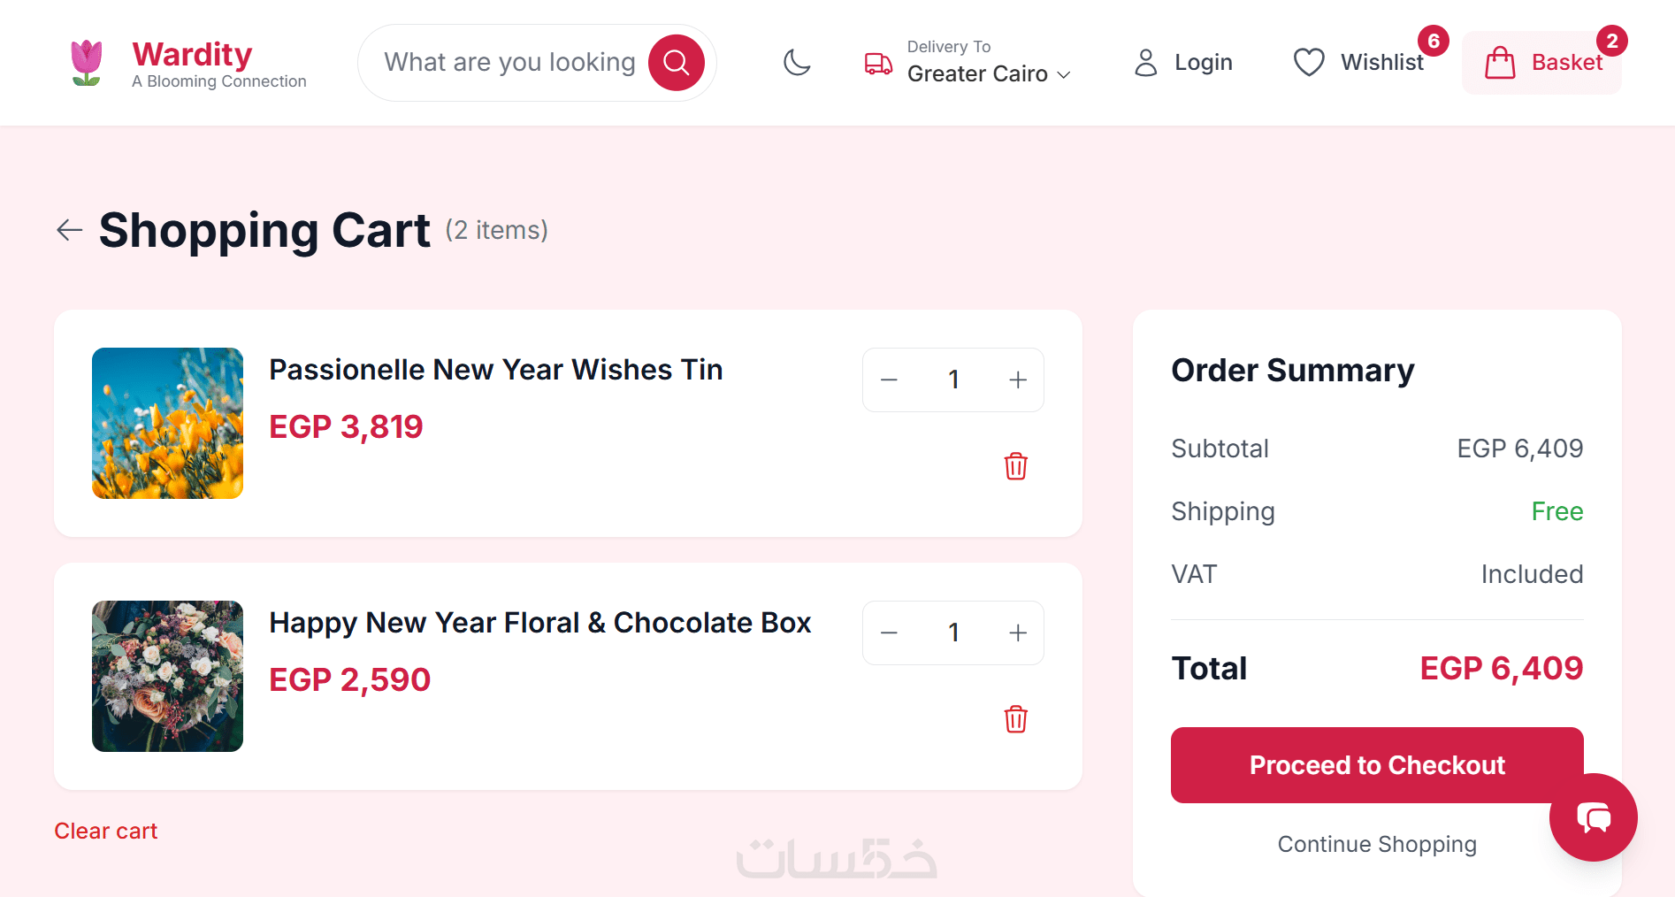Image resolution: width=1675 pixels, height=897 pixels.
Task: Expand the Greater Cairo delivery dropdown
Action: point(988,73)
